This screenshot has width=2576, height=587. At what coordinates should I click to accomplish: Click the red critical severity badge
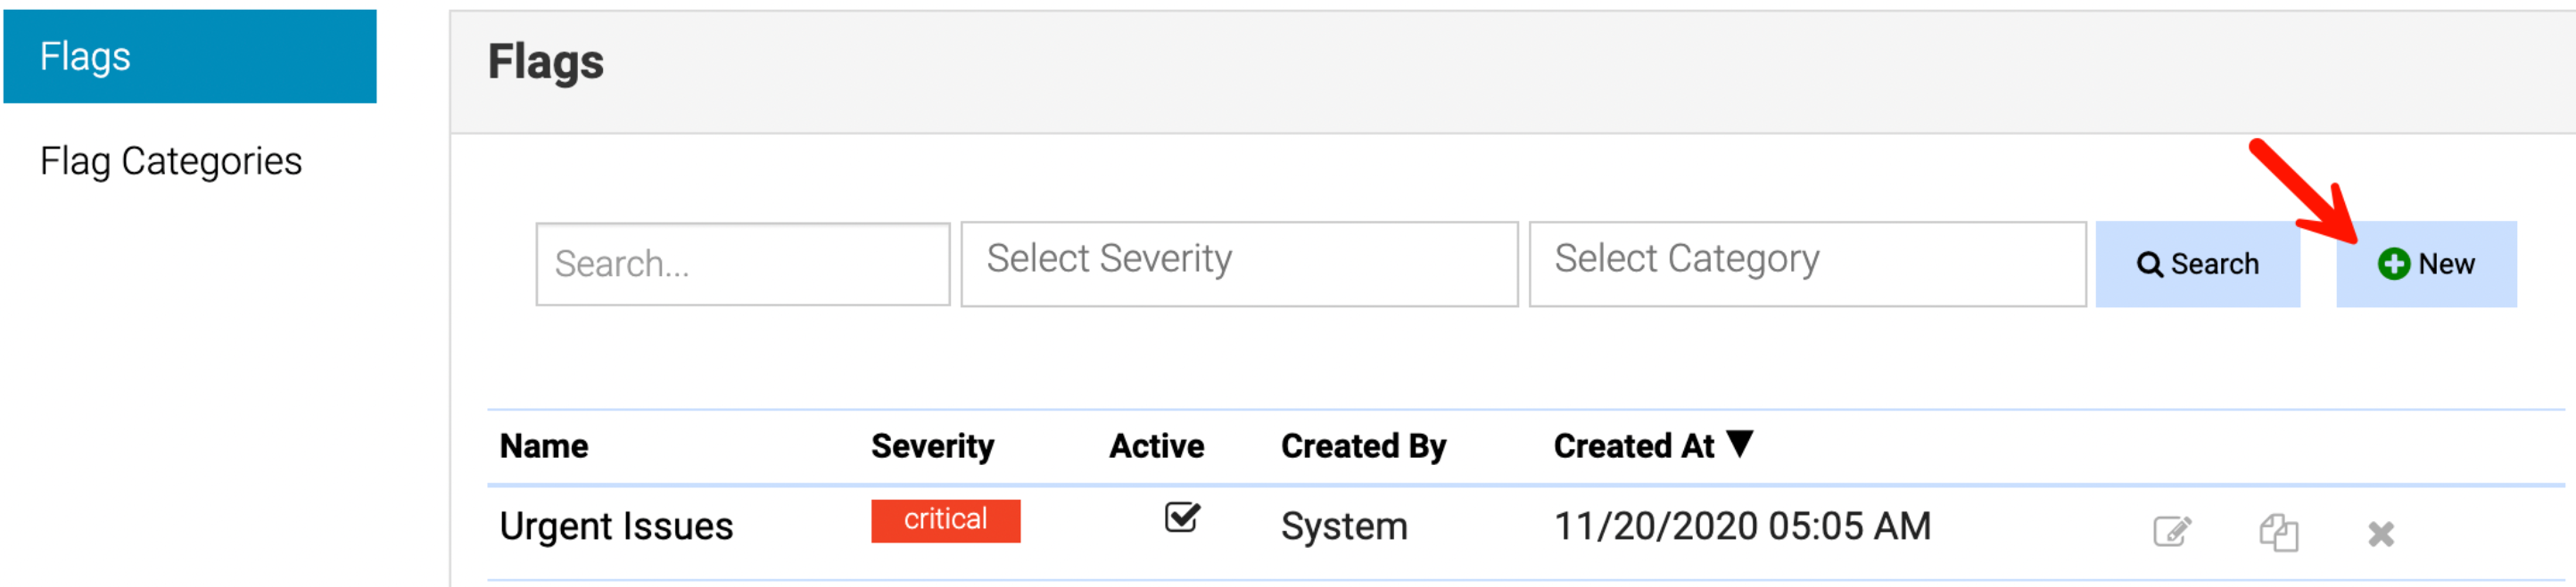coord(945,520)
